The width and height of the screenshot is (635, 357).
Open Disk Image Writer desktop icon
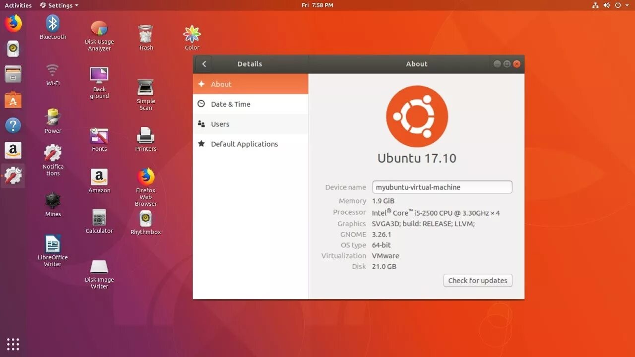pyautogui.click(x=99, y=274)
